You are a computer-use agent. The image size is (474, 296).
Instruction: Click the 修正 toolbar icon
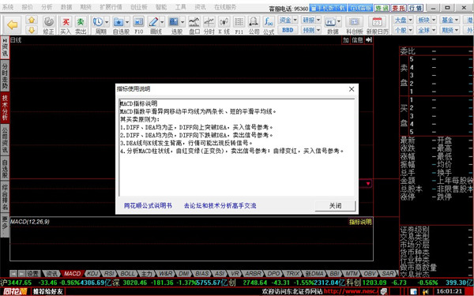click(x=49, y=25)
